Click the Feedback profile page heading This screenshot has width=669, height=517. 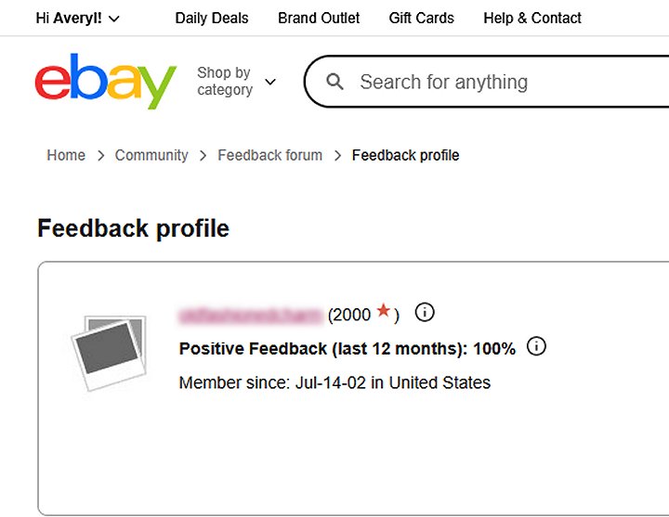(133, 228)
